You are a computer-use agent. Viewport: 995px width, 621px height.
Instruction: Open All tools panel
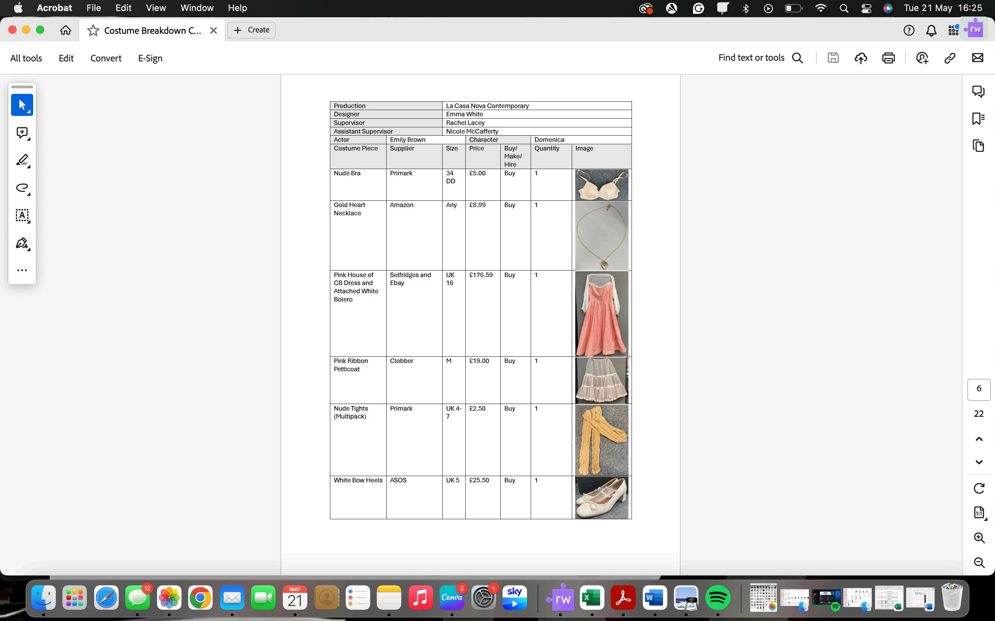(x=26, y=58)
